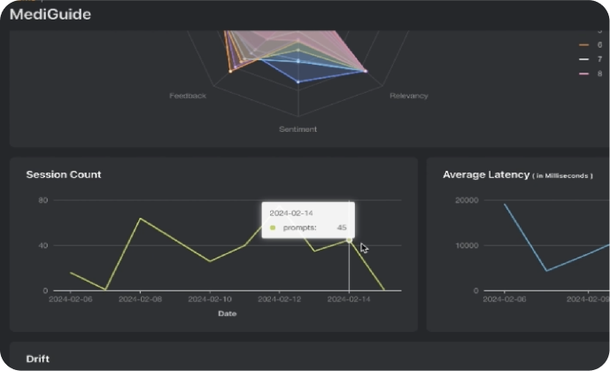Image resolution: width=610 pixels, height=371 pixels.
Task: Click the orange radar vertex near Feedback axis
Action: [x=231, y=71]
